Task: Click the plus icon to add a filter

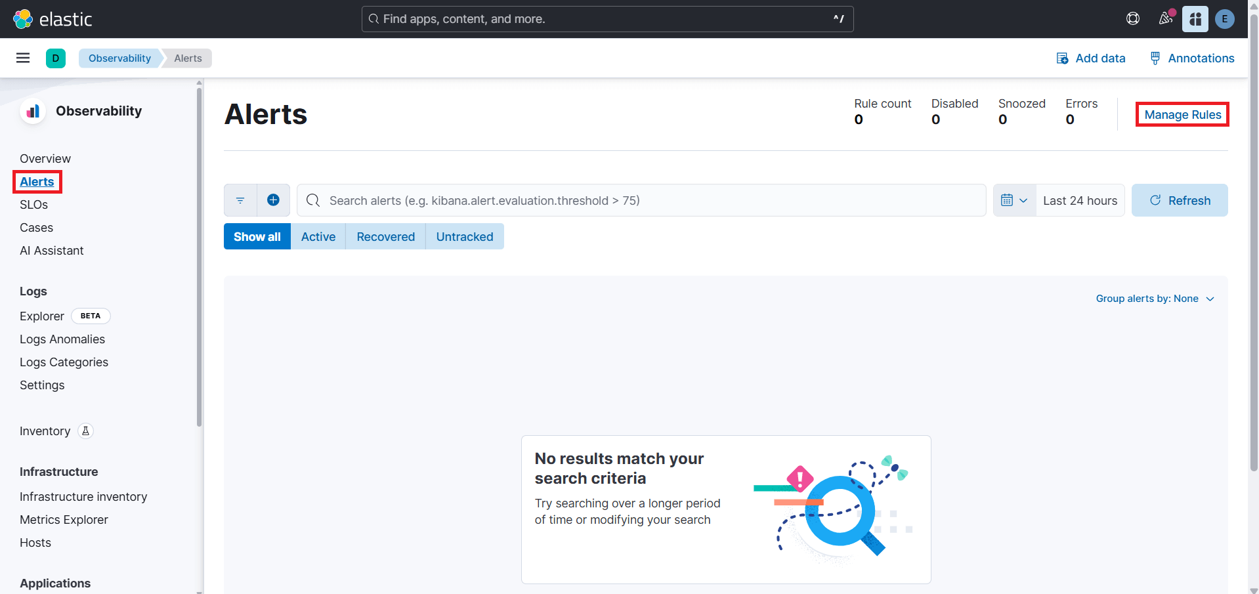Action: pyautogui.click(x=274, y=200)
